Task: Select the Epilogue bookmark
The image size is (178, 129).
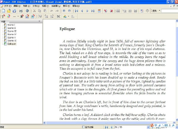Action: point(12,44)
